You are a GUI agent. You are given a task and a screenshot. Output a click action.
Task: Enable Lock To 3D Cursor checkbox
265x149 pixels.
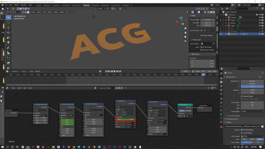201,47
